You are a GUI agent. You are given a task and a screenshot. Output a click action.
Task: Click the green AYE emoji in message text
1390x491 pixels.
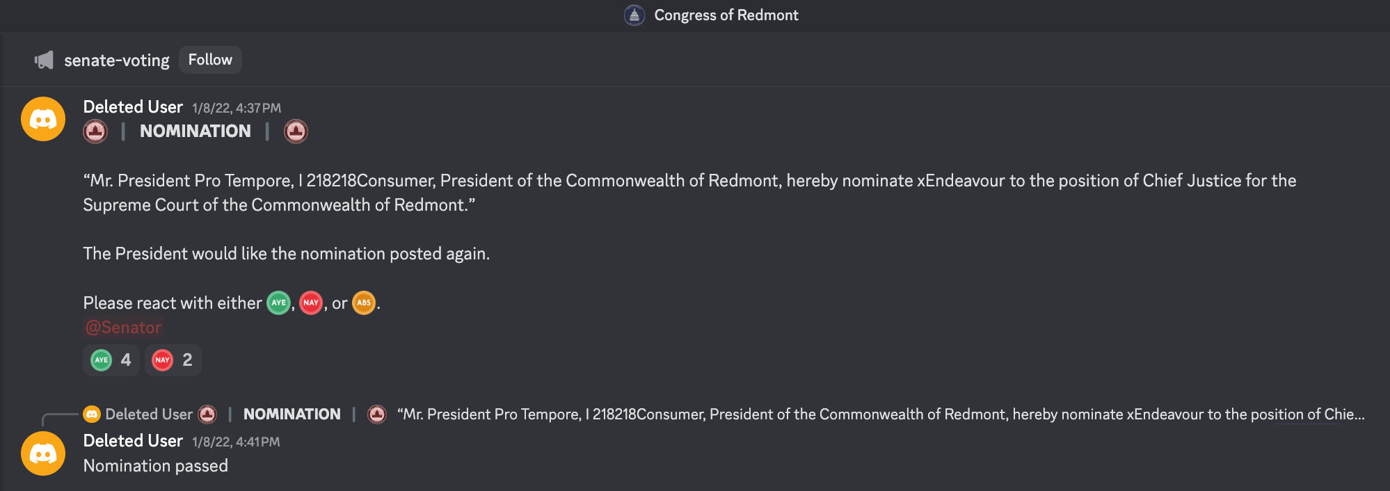[278, 303]
